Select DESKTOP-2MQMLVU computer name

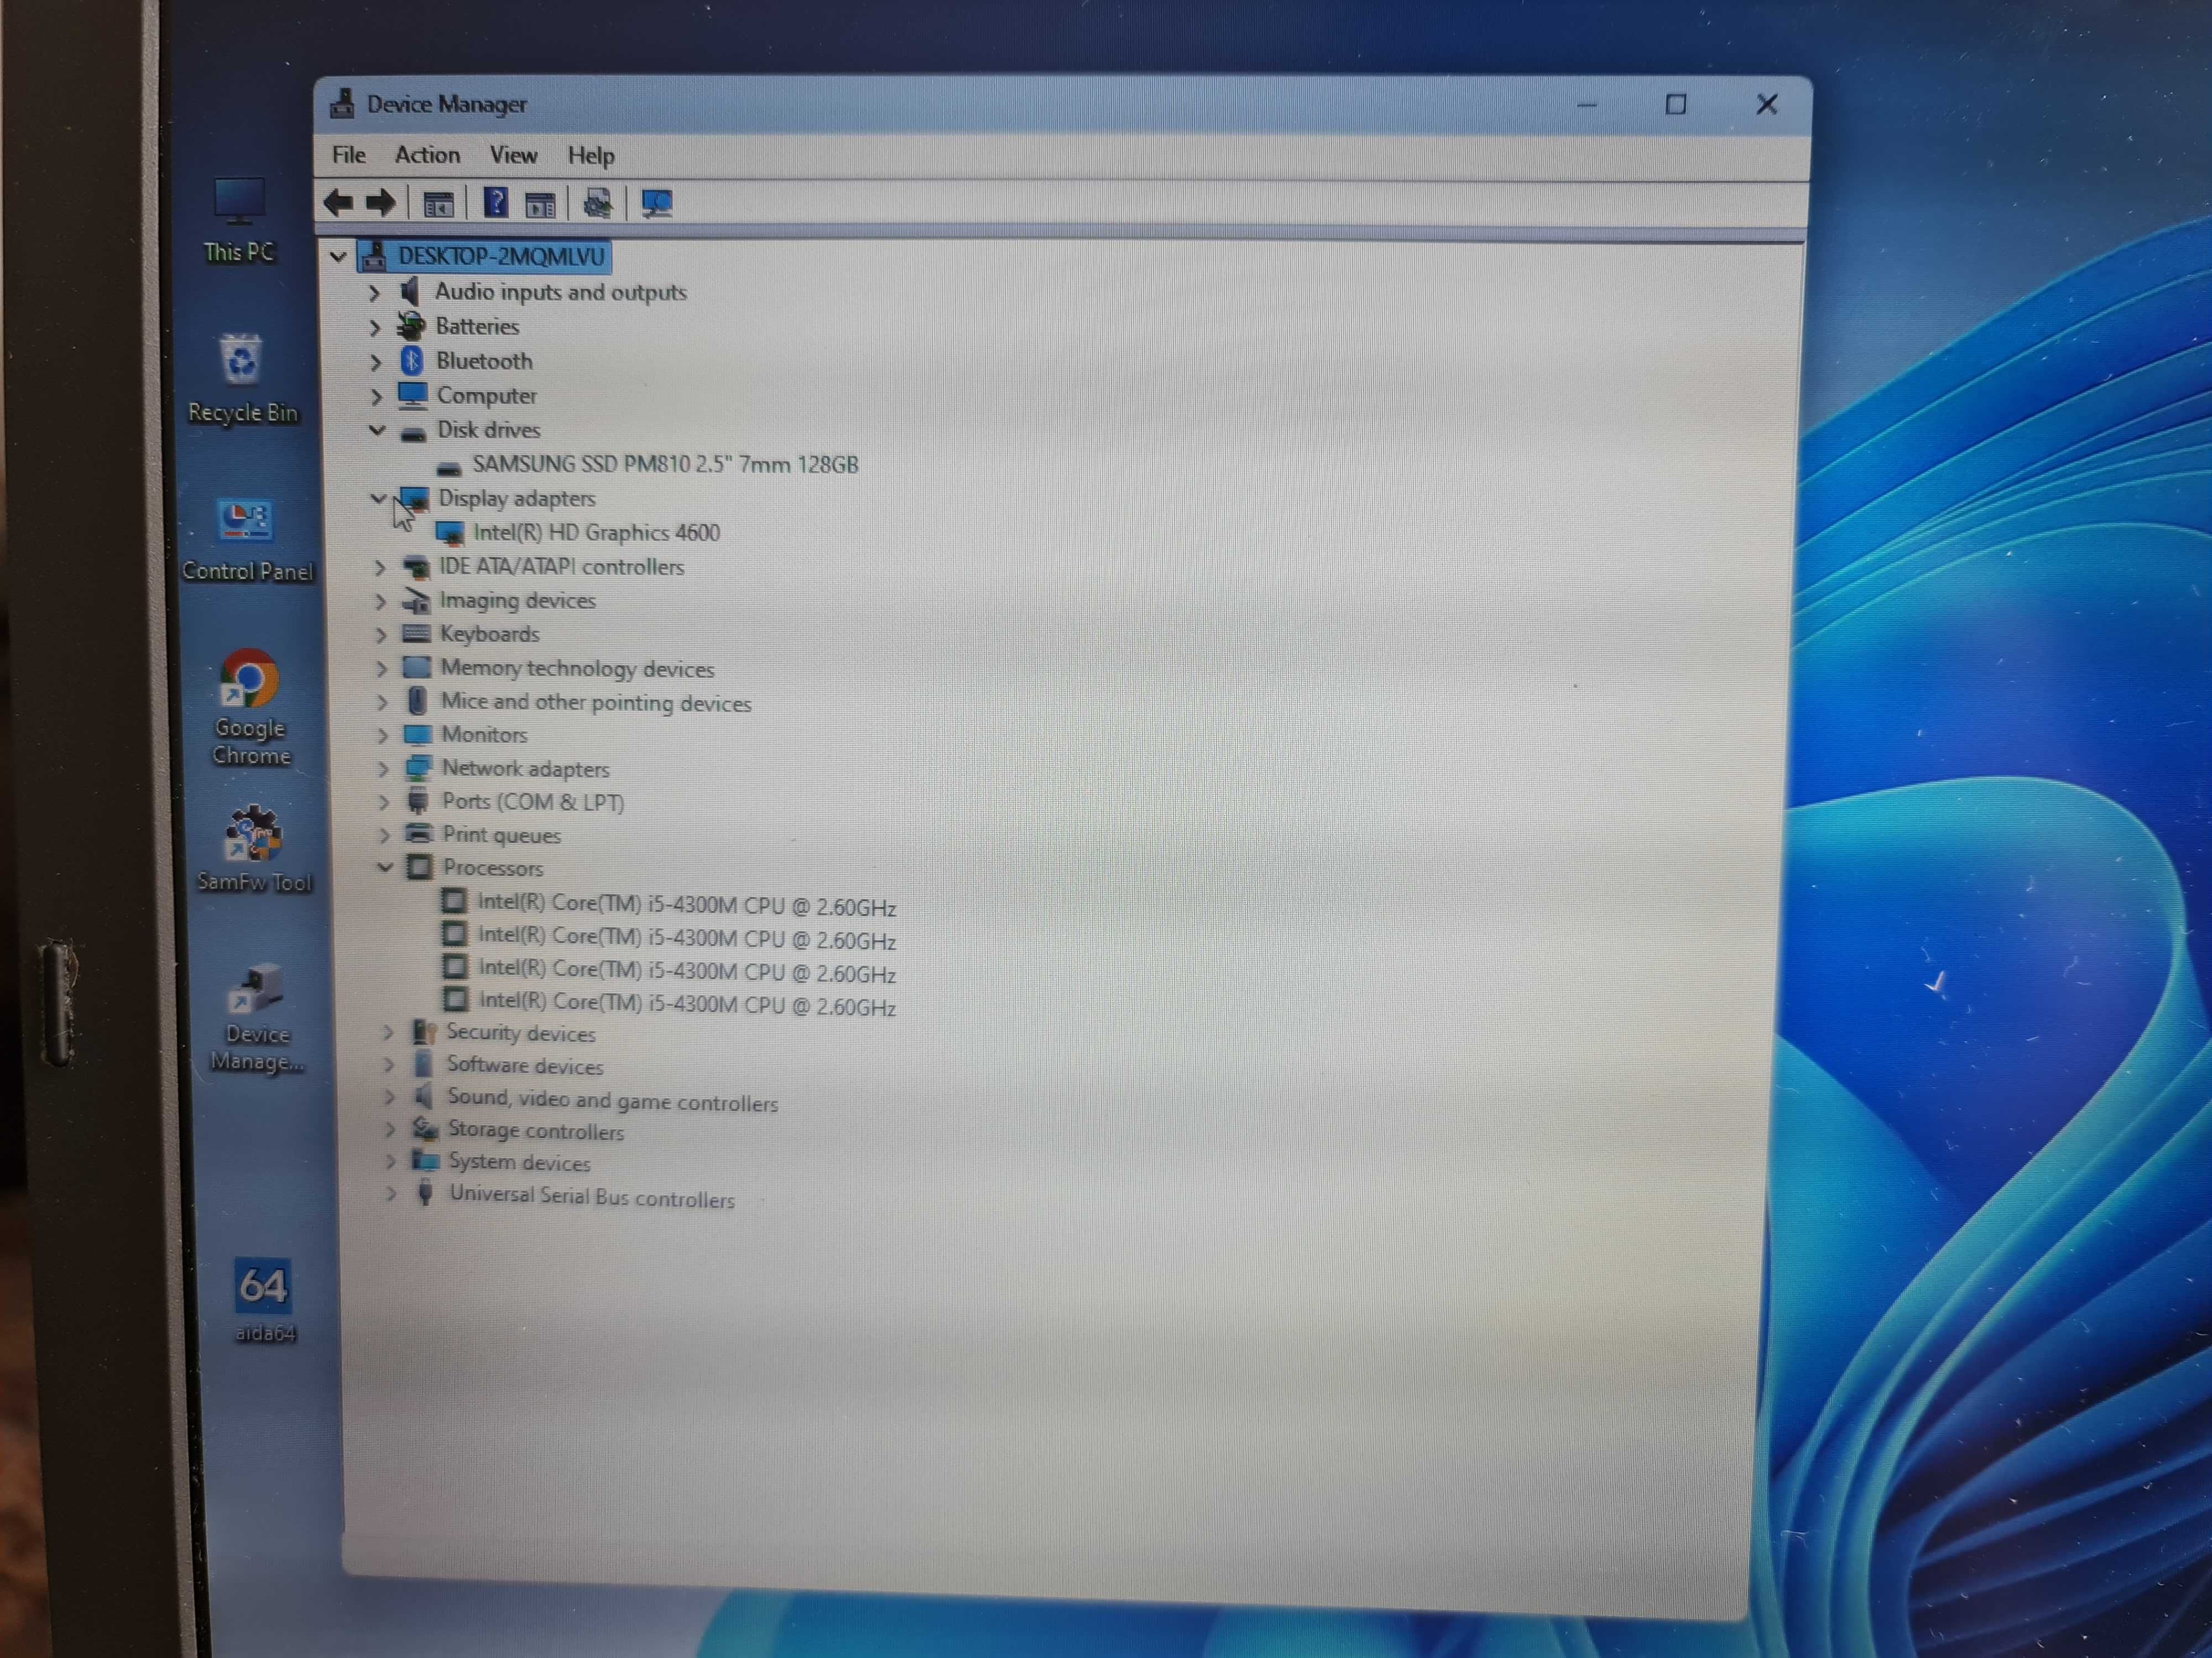click(501, 257)
